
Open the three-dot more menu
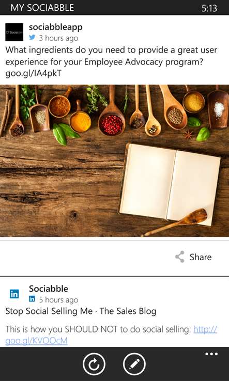211,354
